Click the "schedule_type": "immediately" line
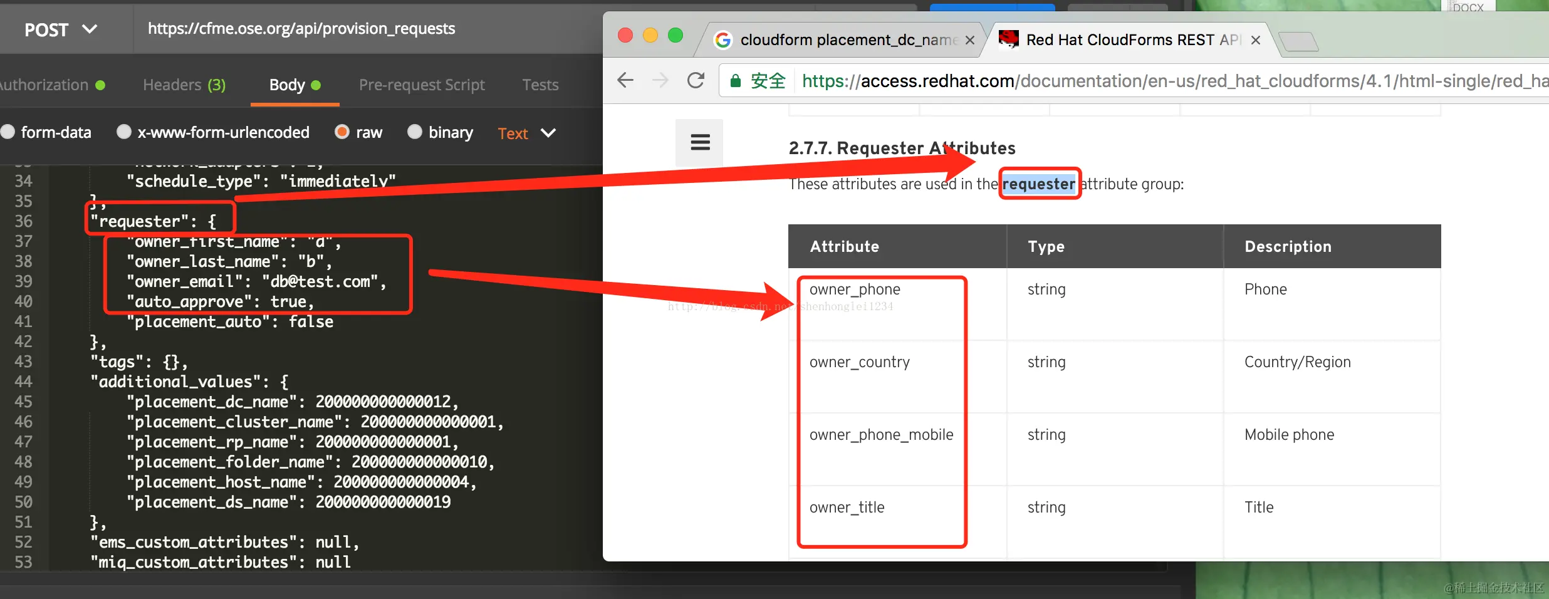The width and height of the screenshot is (1549, 599). click(x=261, y=181)
